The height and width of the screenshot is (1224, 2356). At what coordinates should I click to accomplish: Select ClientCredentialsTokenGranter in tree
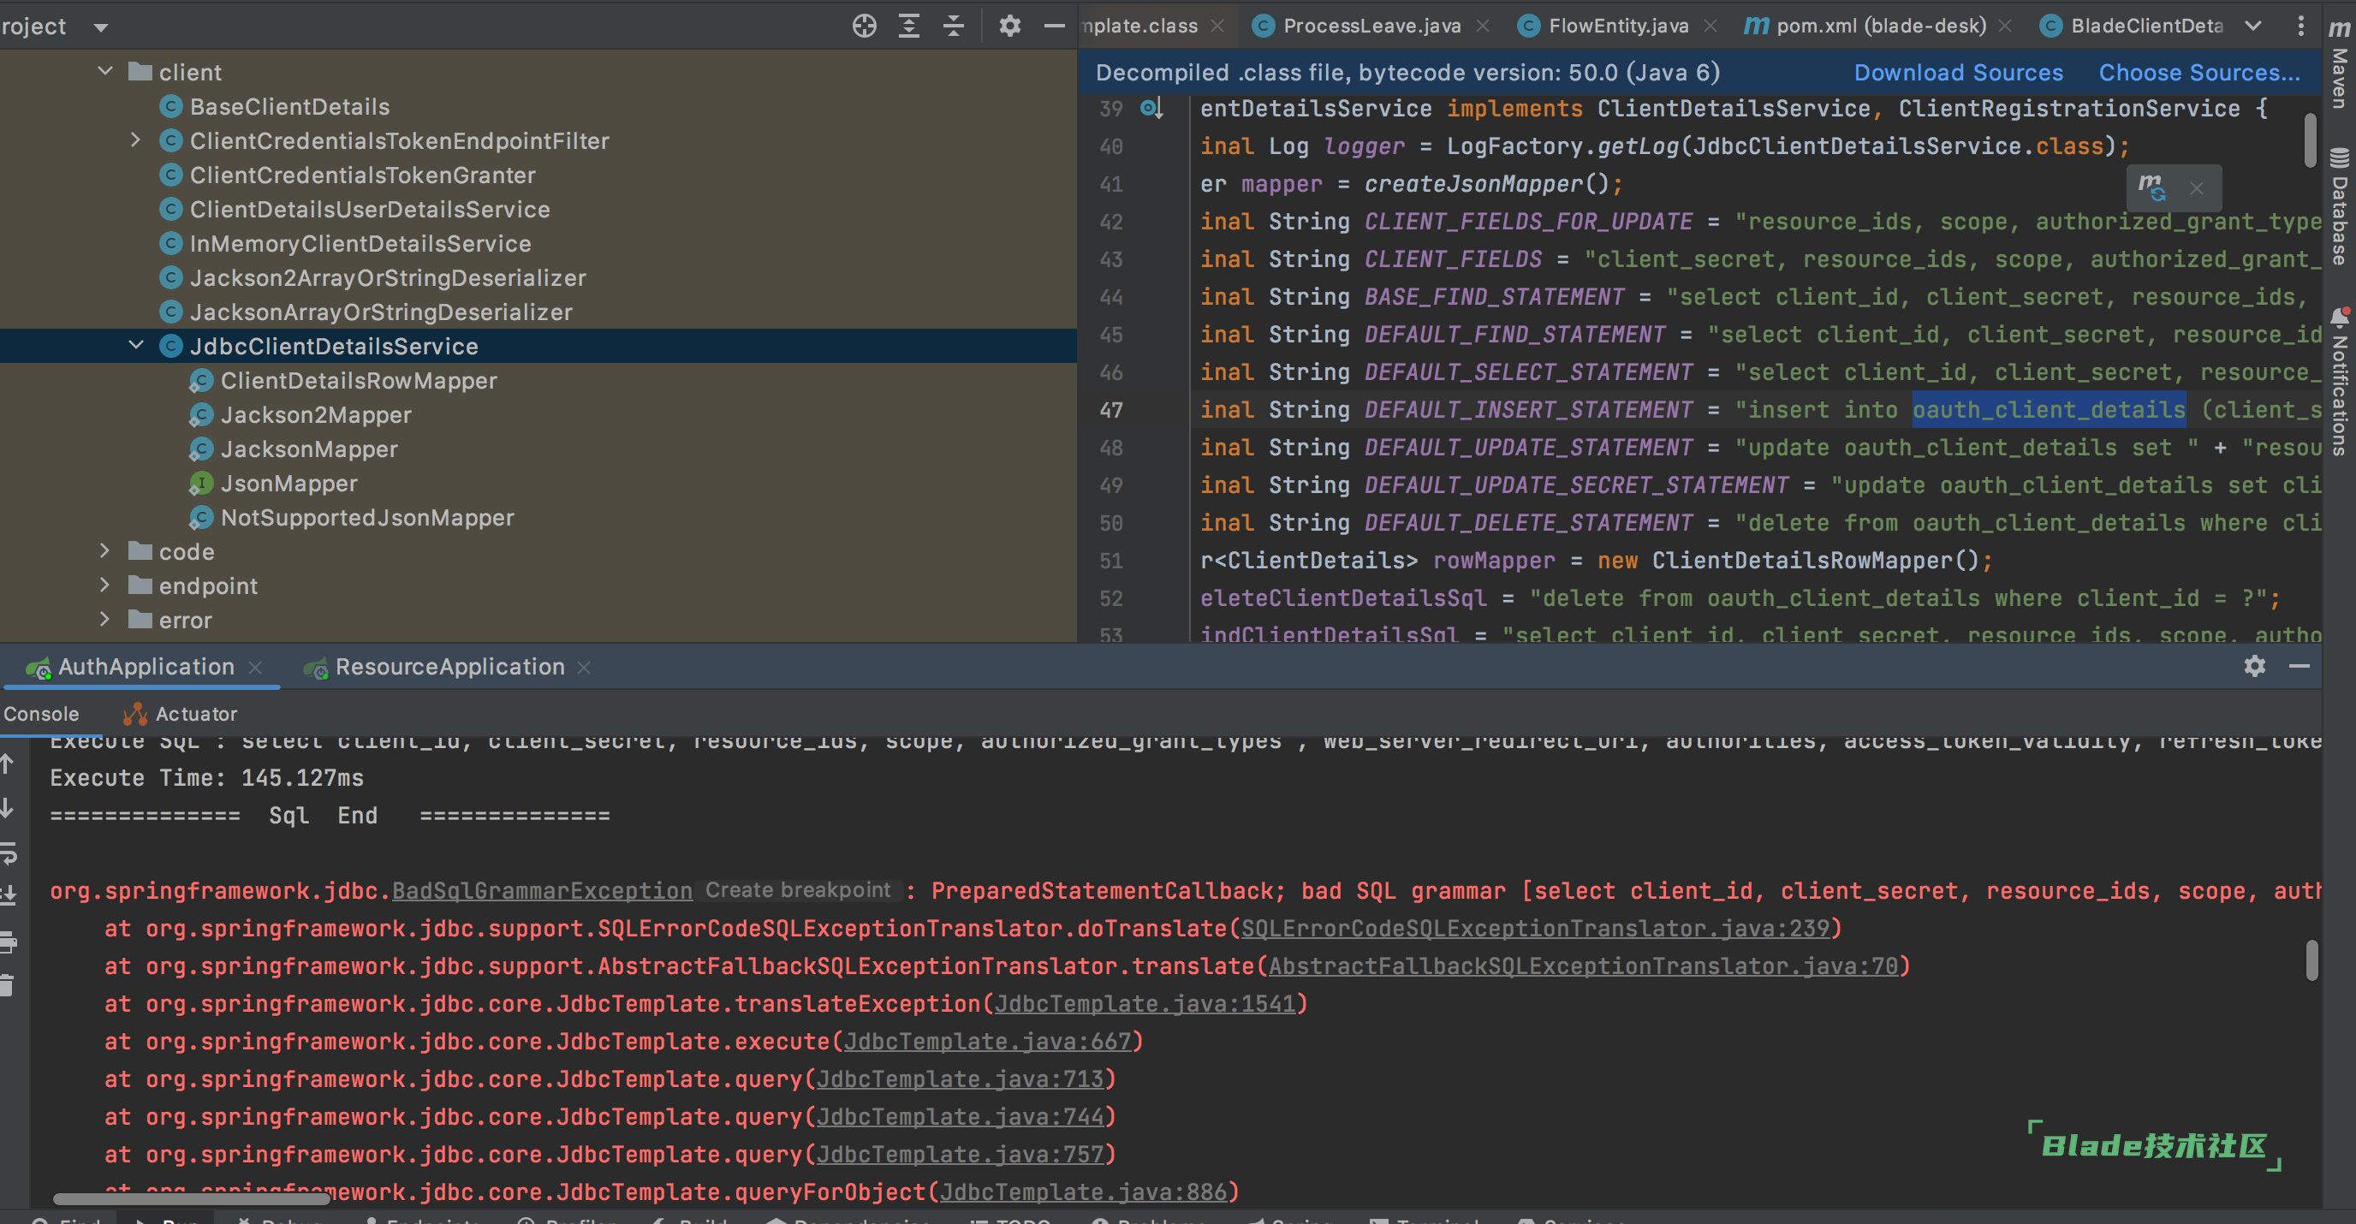(x=362, y=175)
